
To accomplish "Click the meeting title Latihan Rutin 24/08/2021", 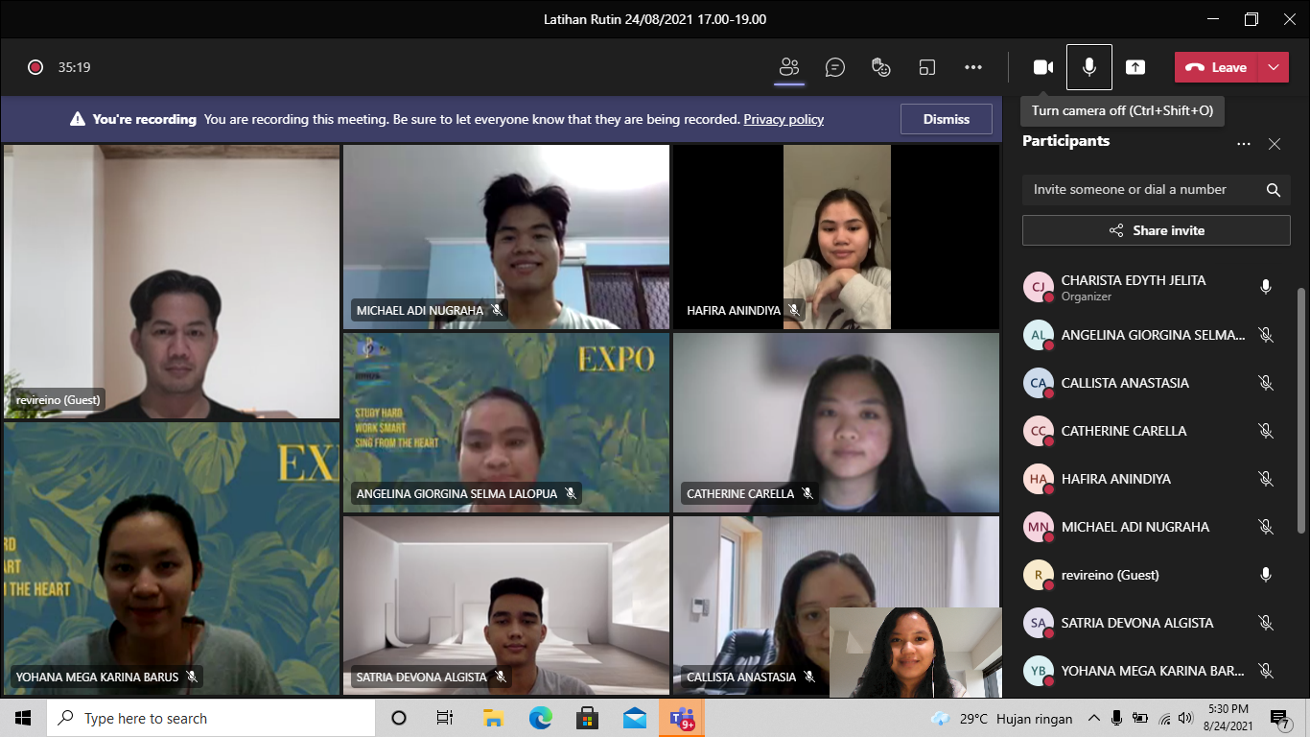I will [655, 18].
